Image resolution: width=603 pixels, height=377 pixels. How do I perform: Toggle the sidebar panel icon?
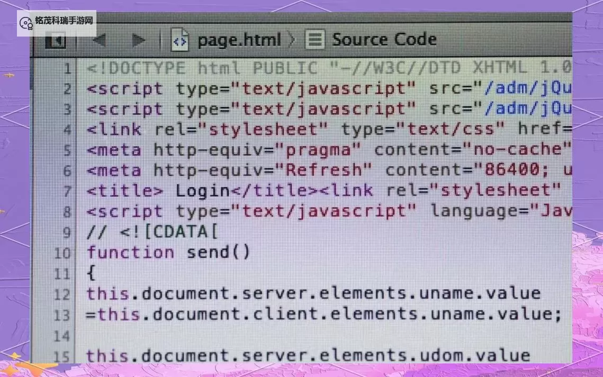click(56, 41)
